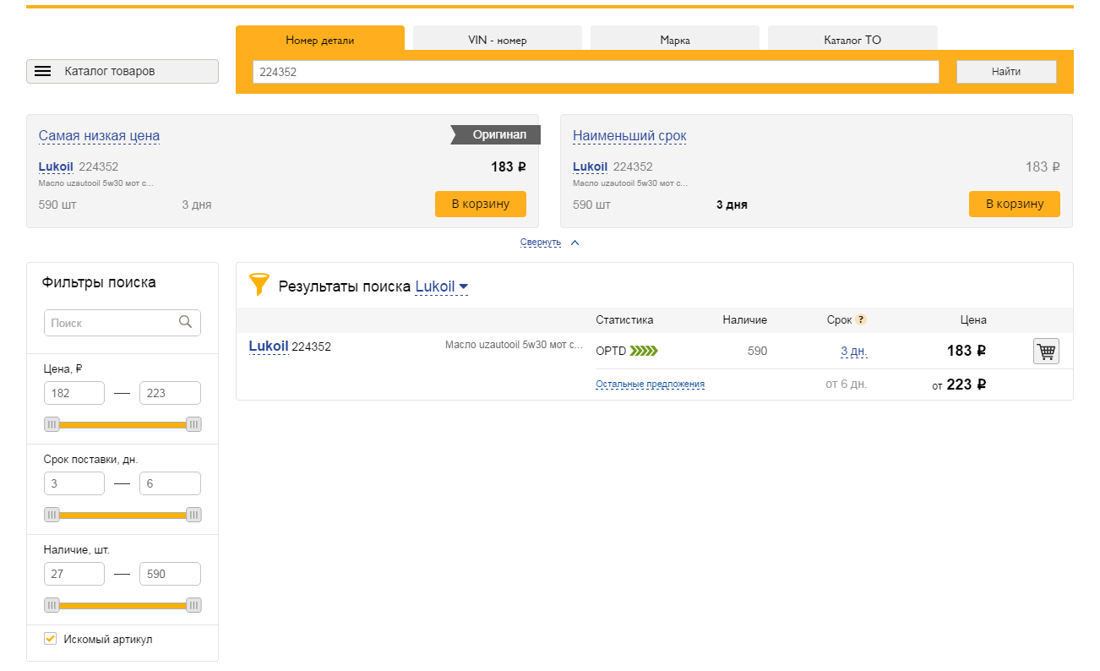Click the Фильтры поиска heading

click(x=99, y=282)
